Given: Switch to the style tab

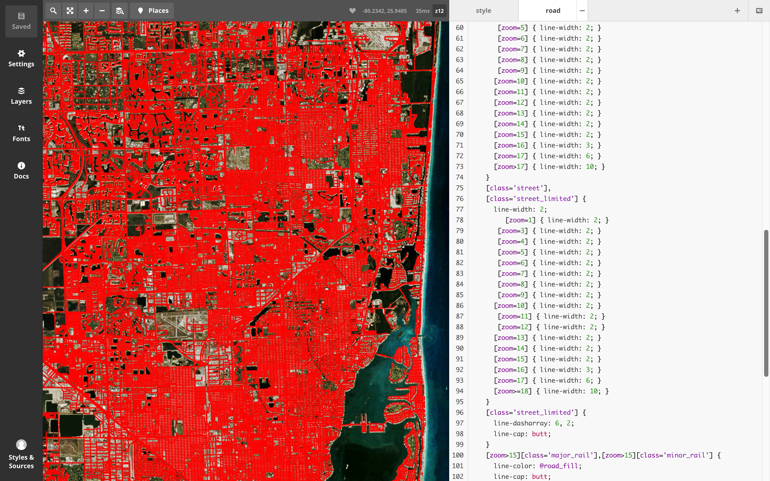Looking at the screenshot, I should (483, 10).
